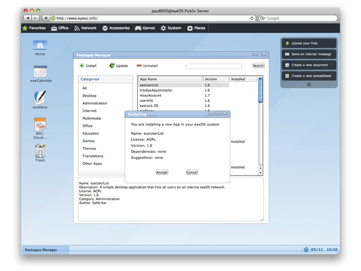Image resolution: width=361 pixels, height=271 pixels.
Task: Select the Office category in the Categories list
Action: pyautogui.click(x=88, y=126)
